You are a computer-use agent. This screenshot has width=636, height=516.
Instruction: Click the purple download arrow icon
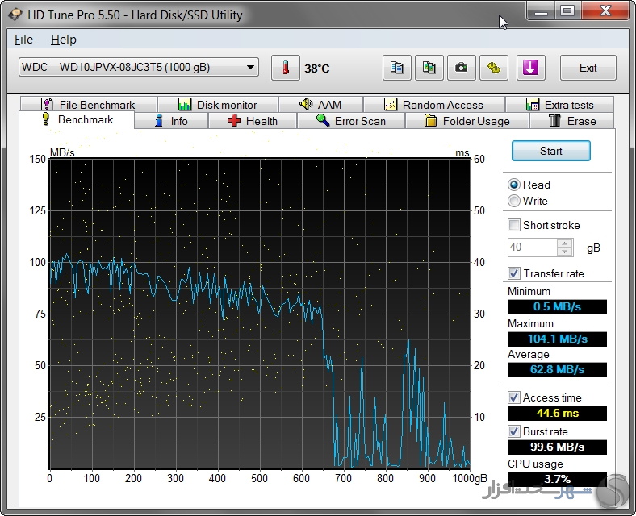click(530, 68)
